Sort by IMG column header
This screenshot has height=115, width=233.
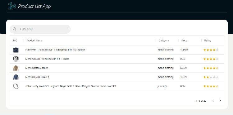(x=15, y=41)
